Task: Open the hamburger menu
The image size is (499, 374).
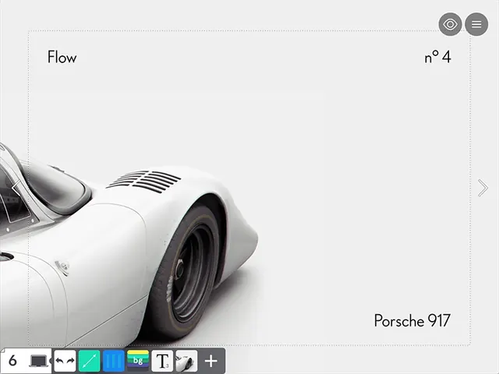Action: (x=476, y=24)
